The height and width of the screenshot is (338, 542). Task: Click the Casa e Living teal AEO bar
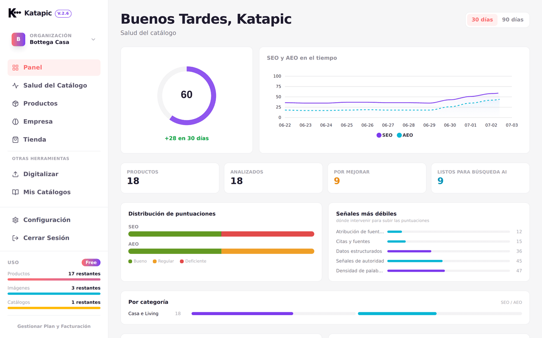point(397,313)
